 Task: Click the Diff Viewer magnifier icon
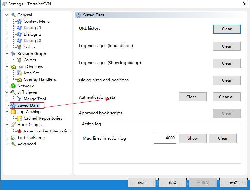pyautogui.click(x=13, y=92)
